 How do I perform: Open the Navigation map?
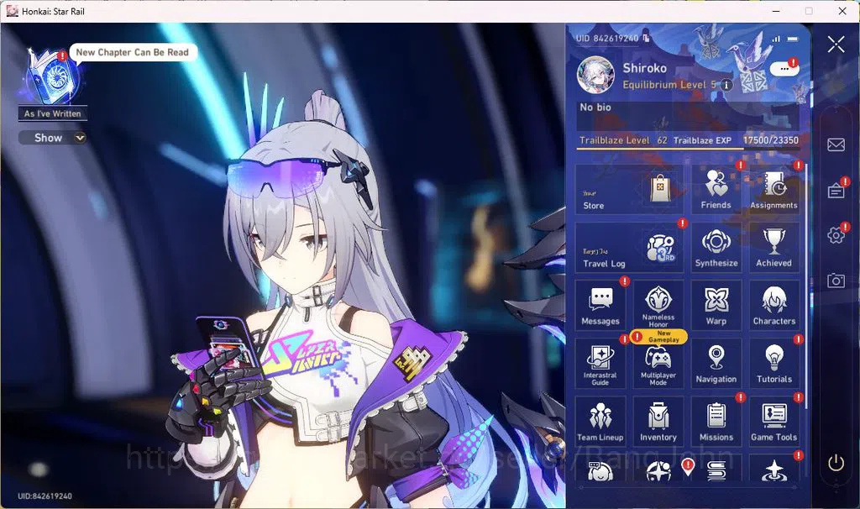click(x=716, y=364)
